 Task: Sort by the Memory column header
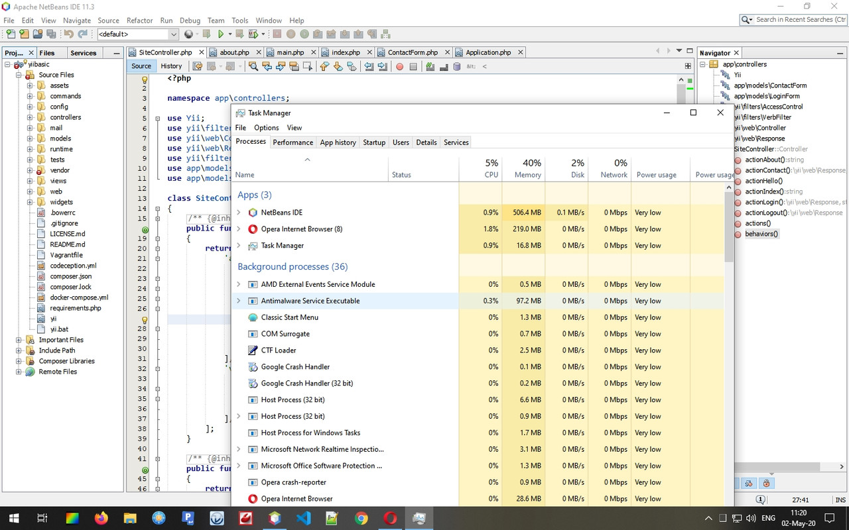[x=524, y=168]
